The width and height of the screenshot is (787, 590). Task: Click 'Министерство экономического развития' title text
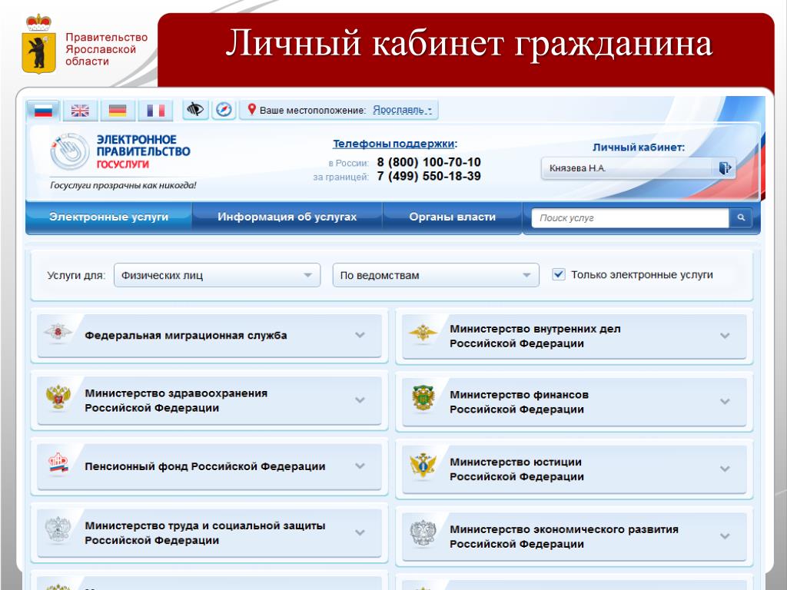tap(563, 535)
